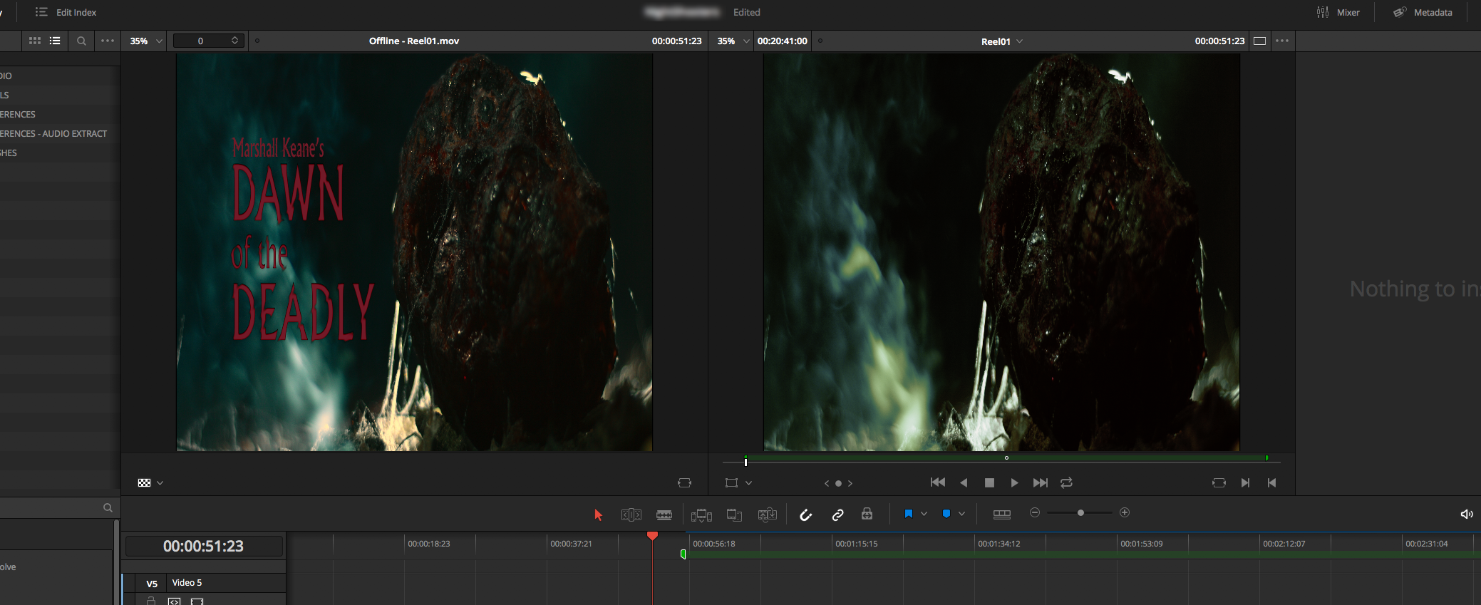
Task: Click timeline ruler at 00:01:15:15
Action: point(856,543)
